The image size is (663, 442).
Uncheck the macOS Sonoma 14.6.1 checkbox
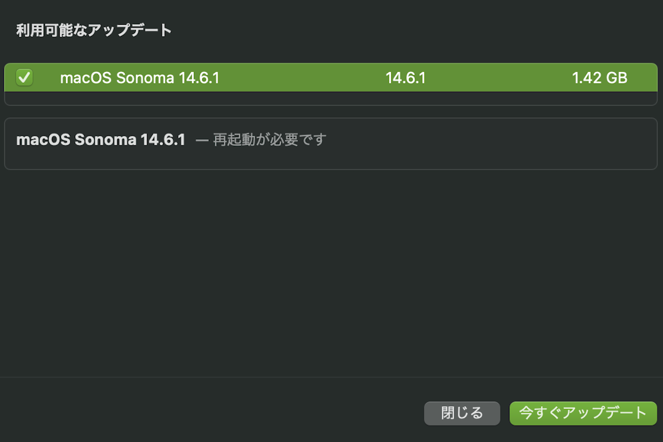(24, 77)
